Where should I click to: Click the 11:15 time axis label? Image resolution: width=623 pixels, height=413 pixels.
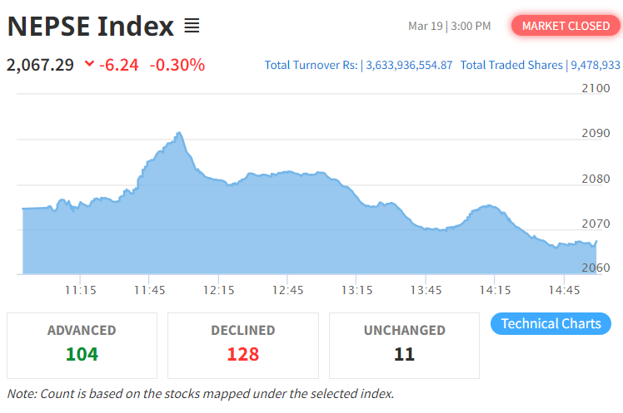click(x=79, y=289)
